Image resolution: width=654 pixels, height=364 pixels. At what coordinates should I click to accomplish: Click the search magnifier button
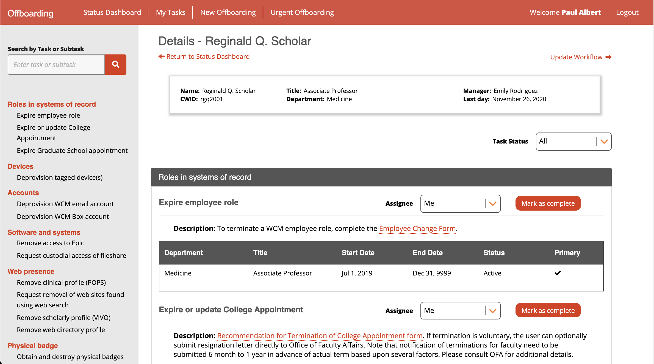[x=115, y=65]
